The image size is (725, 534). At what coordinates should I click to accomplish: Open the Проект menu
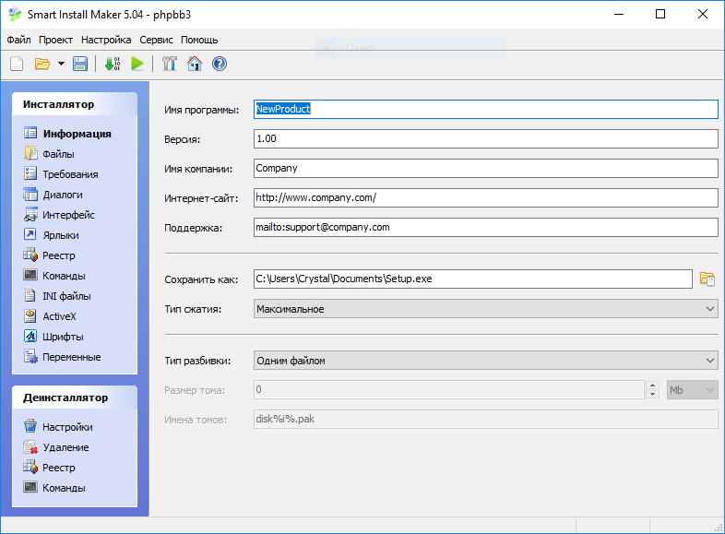(55, 40)
